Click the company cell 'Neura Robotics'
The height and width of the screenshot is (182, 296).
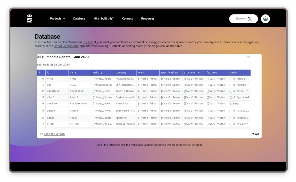coord(125,79)
